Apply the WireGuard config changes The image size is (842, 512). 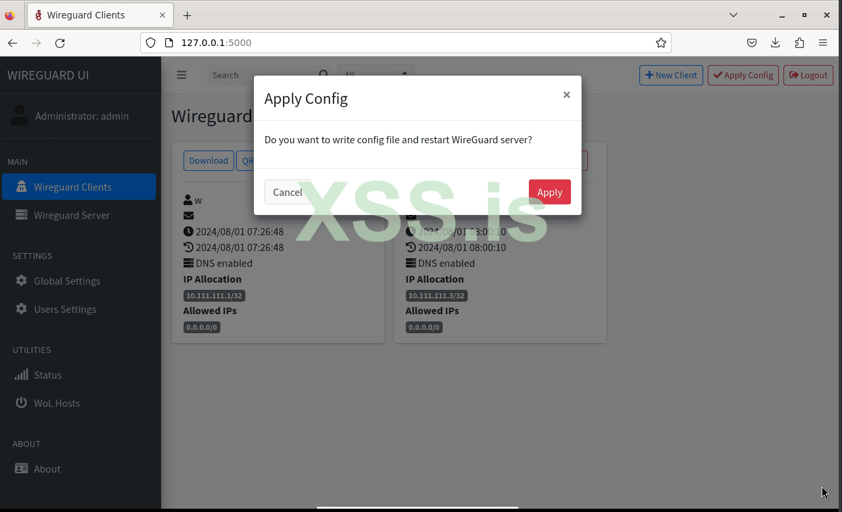click(549, 191)
